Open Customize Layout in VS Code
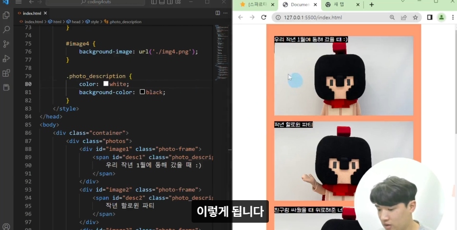This screenshot has width=457, height=230. pyautogui.click(x=178, y=2)
